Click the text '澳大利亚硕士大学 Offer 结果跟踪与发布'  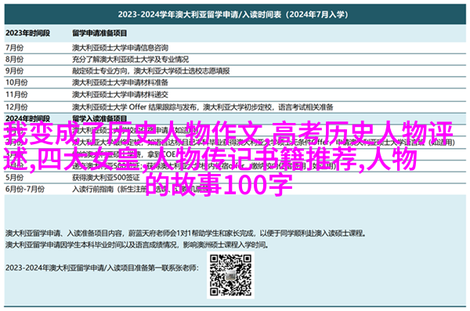click(134, 107)
